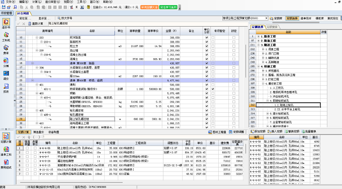Click the 模板库 button

tap(319, 18)
